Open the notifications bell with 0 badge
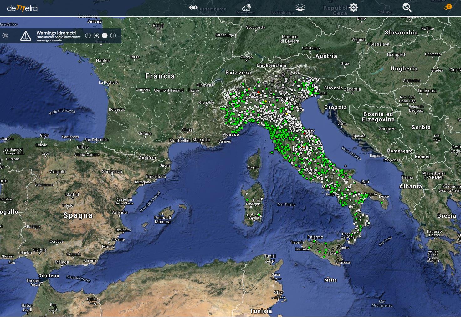Image resolution: width=461 pixels, height=317 pixels. pyautogui.click(x=448, y=7)
